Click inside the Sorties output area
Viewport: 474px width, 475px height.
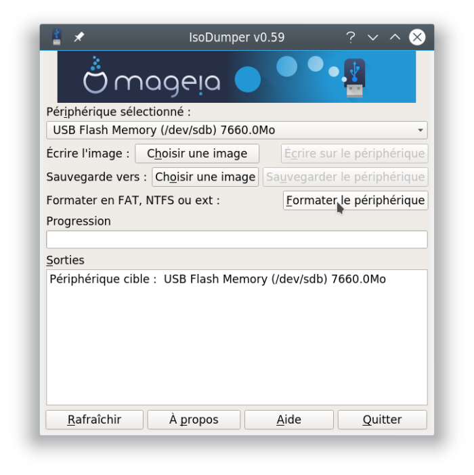(x=237, y=337)
